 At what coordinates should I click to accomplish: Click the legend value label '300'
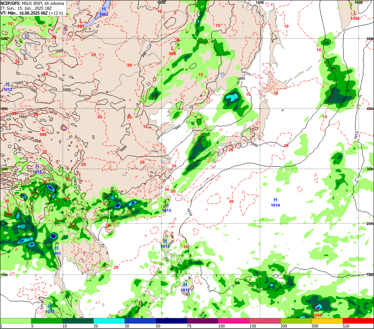click(284, 326)
